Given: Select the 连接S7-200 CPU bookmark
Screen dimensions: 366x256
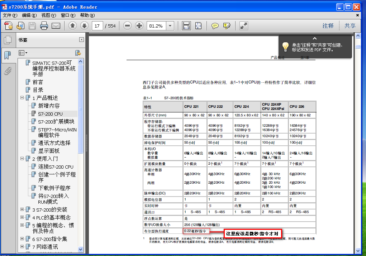Looking at the screenshot, I should click(56, 167).
